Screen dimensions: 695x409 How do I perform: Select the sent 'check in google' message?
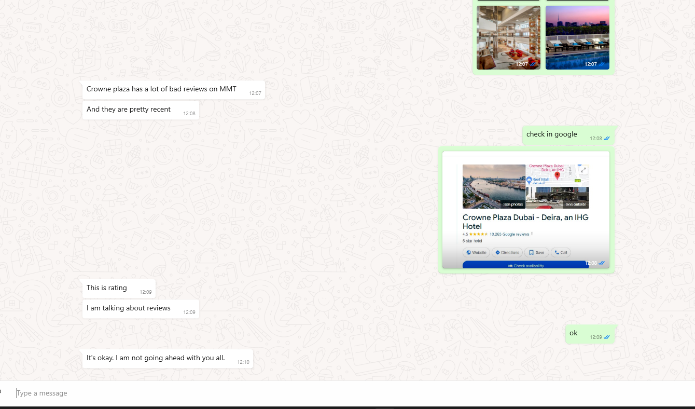click(x=568, y=135)
